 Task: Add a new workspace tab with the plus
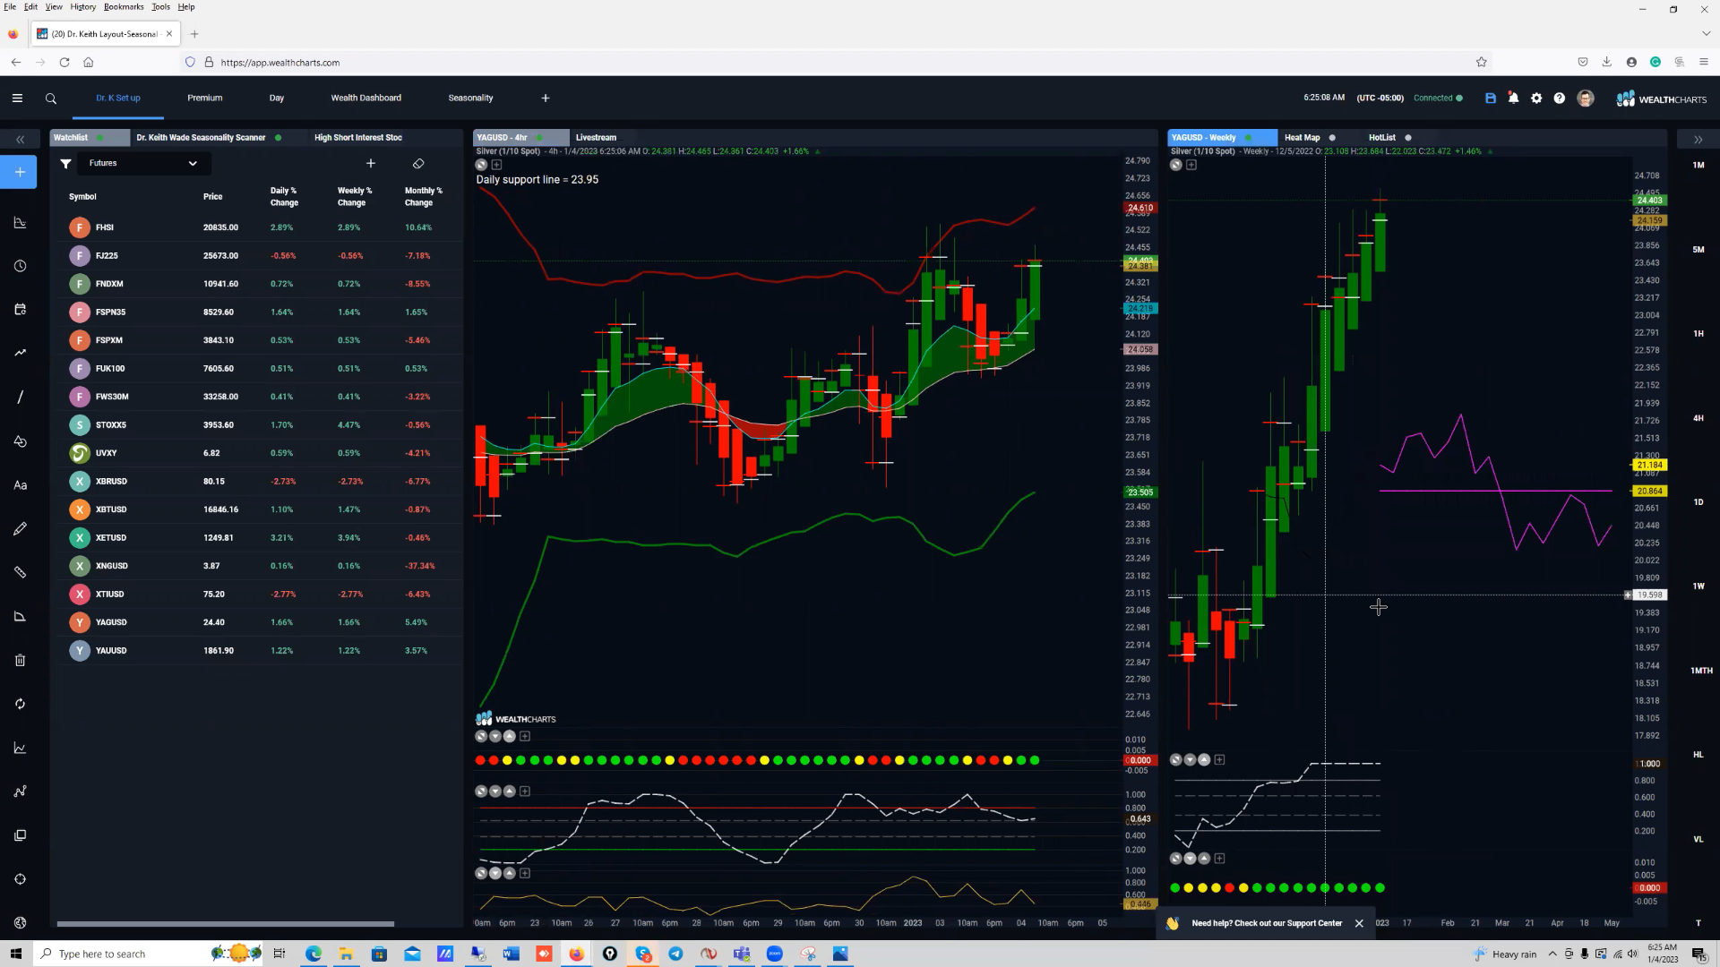click(546, 98)
